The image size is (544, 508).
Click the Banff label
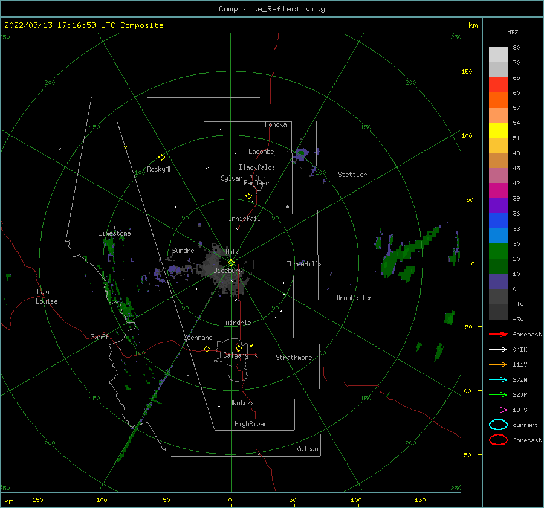[x=100, y=336]
